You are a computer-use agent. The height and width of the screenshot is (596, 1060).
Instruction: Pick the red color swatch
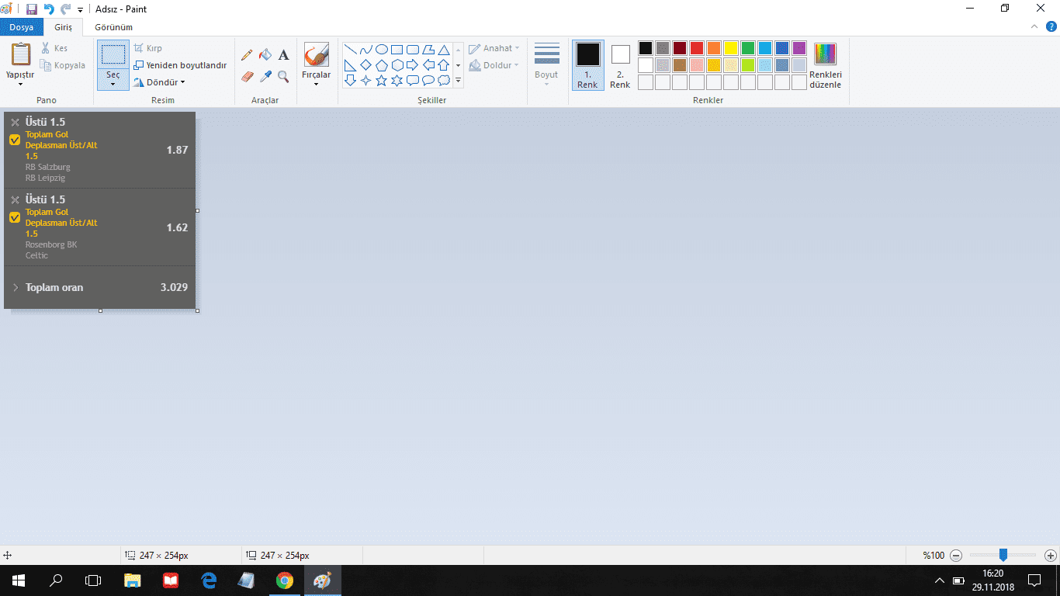pyautogui.click(x=697, y=48)
